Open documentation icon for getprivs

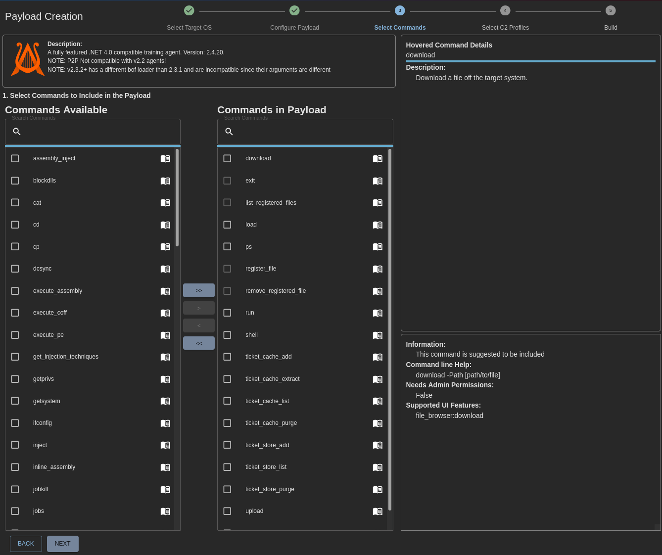165,379
